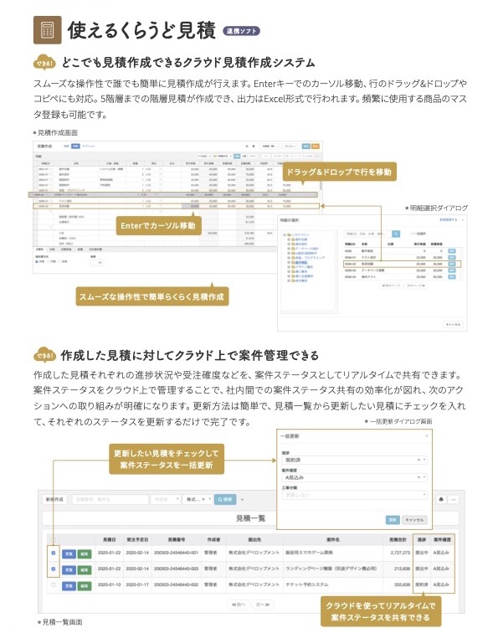Viewport: 498px width, 633px height.
Task: Click blue select button in the 0008-04 row
Action: 452,277
